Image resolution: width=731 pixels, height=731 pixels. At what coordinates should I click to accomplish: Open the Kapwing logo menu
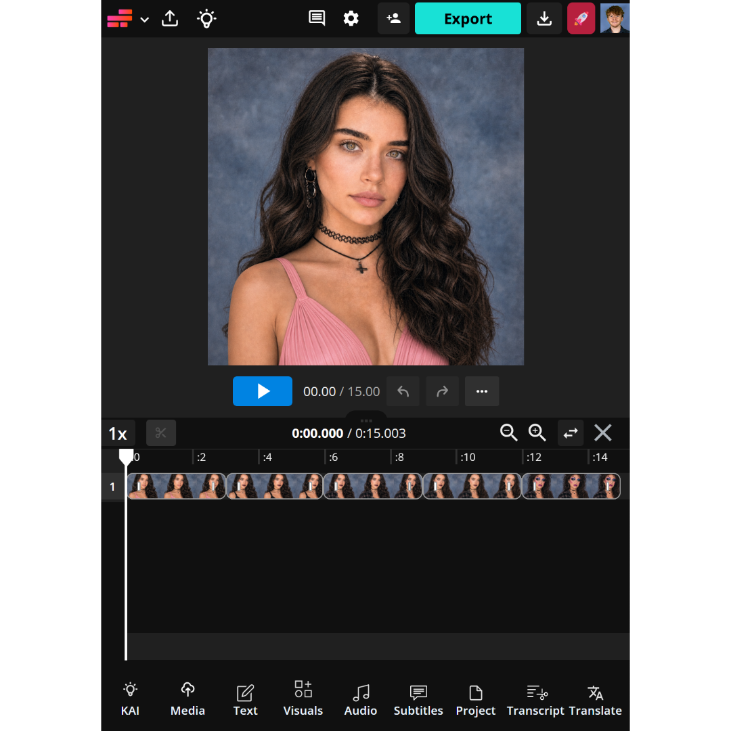click(119, 19)
